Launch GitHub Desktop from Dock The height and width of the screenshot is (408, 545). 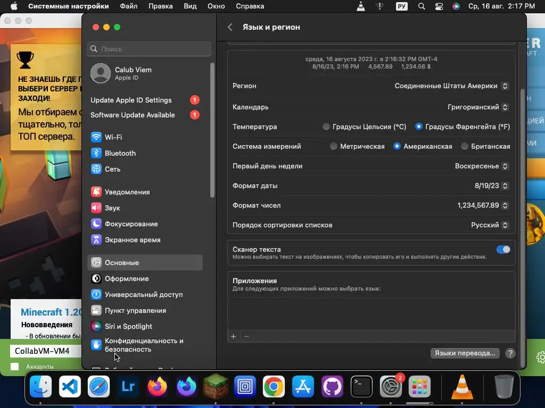coord(332,386)
